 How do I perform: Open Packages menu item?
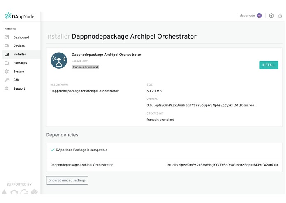20,63
